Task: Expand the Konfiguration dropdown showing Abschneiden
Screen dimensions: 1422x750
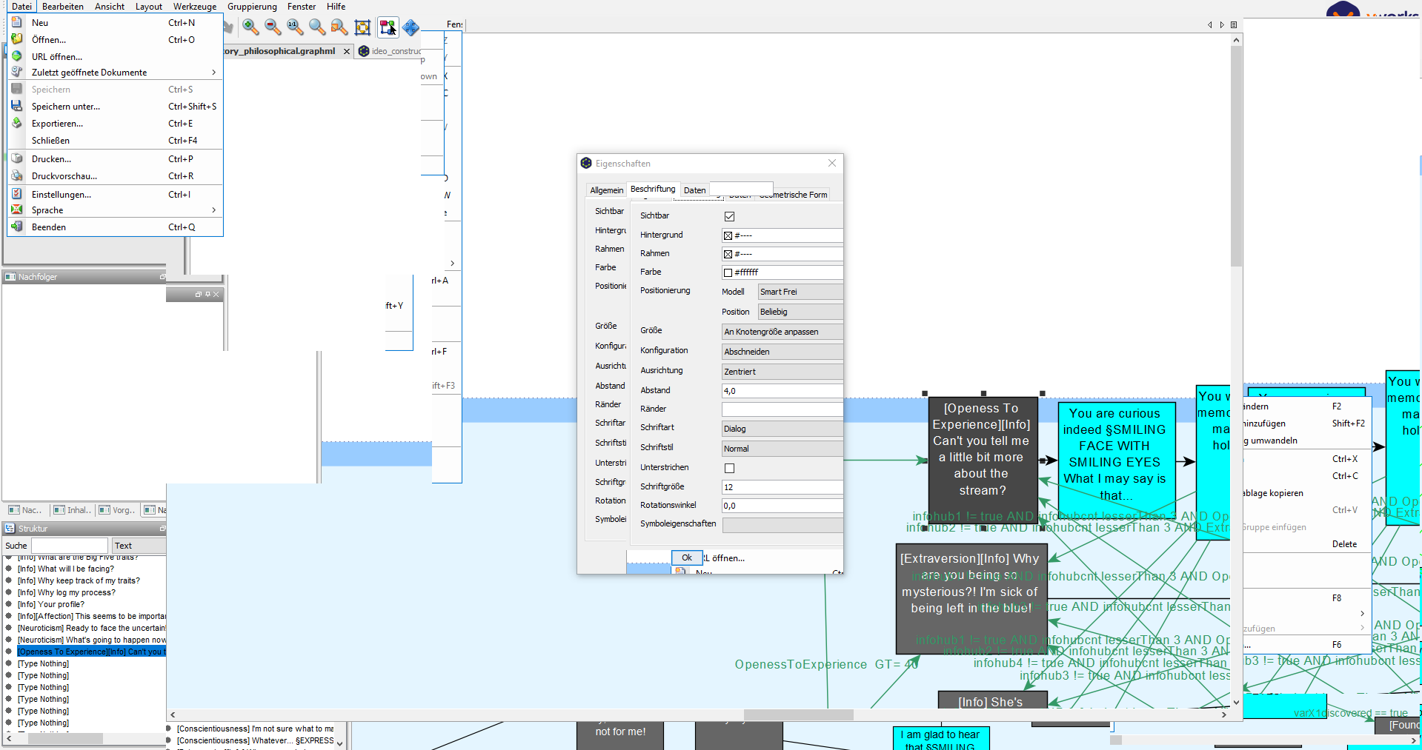Action: 782,352
